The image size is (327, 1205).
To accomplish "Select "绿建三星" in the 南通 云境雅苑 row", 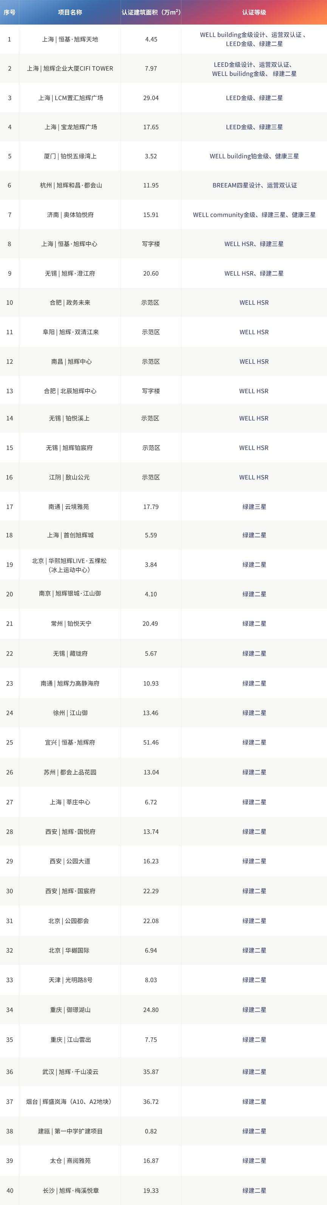I will (254, 506).
